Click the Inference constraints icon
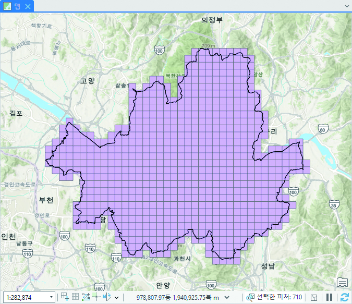 (96, 297)
